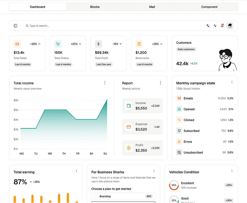Screen dimensions: 247x203
Task: Open the user avatar menu
Action: coord(230,26)
